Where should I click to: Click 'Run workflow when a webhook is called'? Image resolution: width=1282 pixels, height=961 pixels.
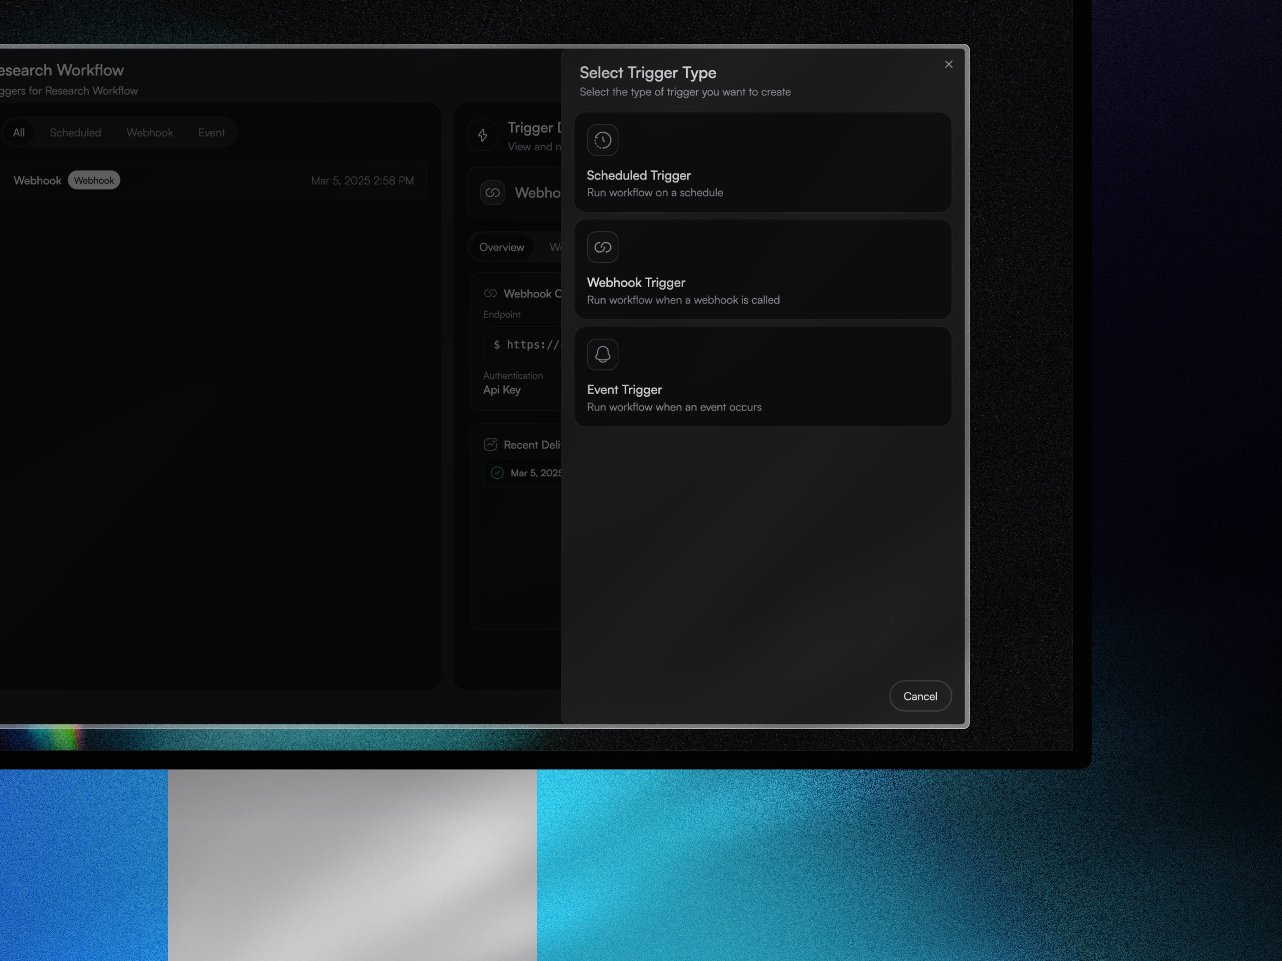[683, 300]
